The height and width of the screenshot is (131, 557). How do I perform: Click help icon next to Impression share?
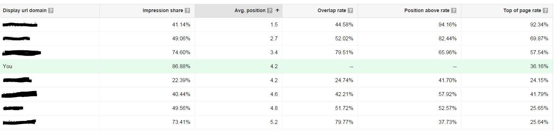(x=188, y=11)
